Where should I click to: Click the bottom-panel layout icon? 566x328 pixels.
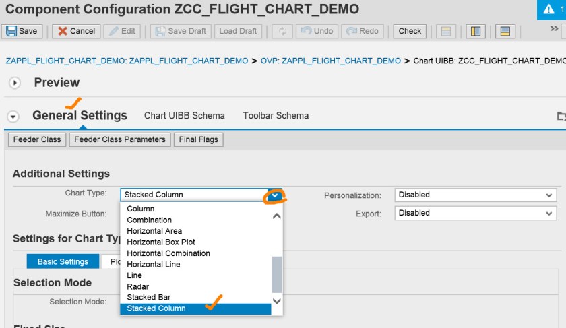(503, 32)
